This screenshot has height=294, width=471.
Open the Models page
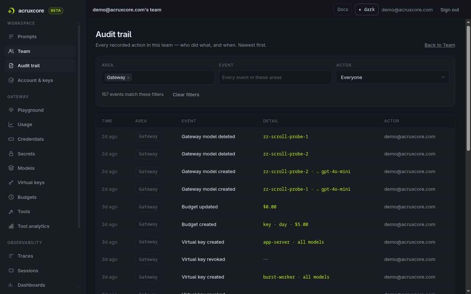pyautogui.click(x=40, y=168)
